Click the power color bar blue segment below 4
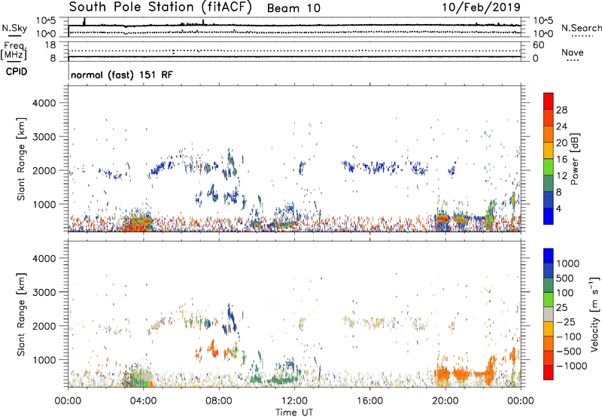Image resolution: width=602 pixels, height=417 pixels. [x=549, y=216]
